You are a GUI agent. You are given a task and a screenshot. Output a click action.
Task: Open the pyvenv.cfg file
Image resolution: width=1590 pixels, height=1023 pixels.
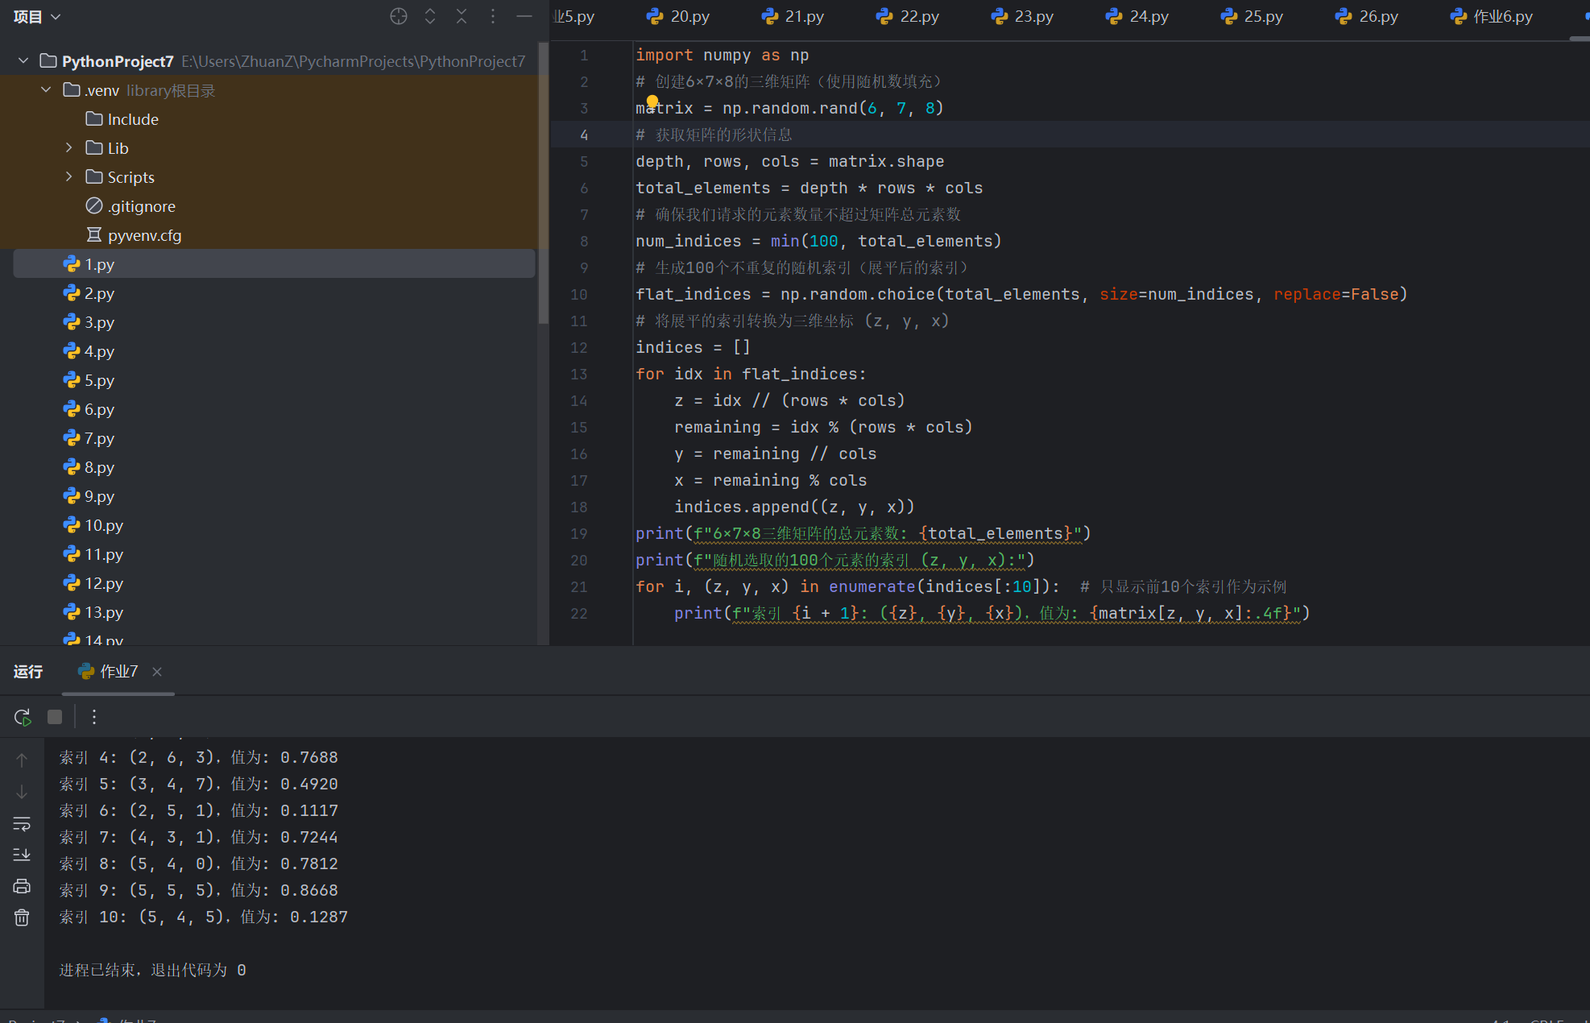coord(143,235)
